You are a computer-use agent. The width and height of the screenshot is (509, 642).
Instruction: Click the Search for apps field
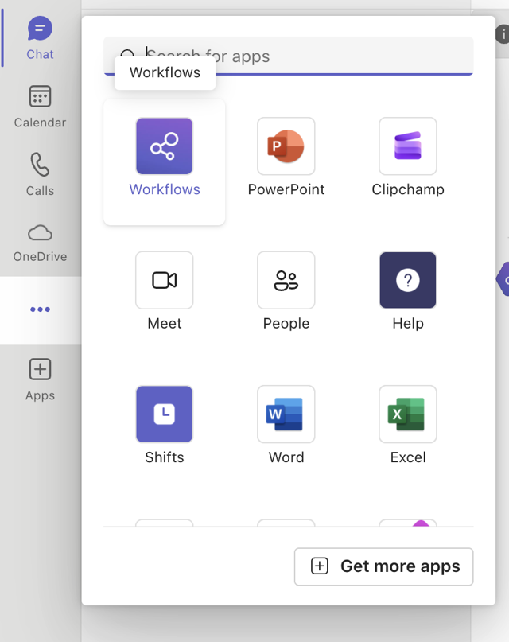(302, 56)
